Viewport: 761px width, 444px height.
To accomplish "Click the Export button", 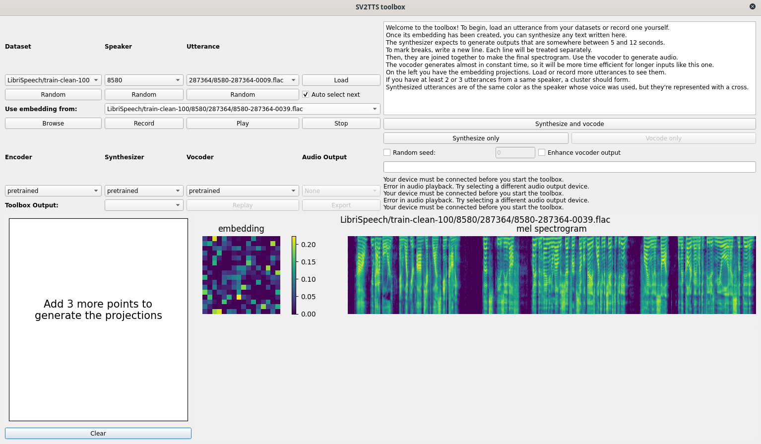I will tap(341, 205).
